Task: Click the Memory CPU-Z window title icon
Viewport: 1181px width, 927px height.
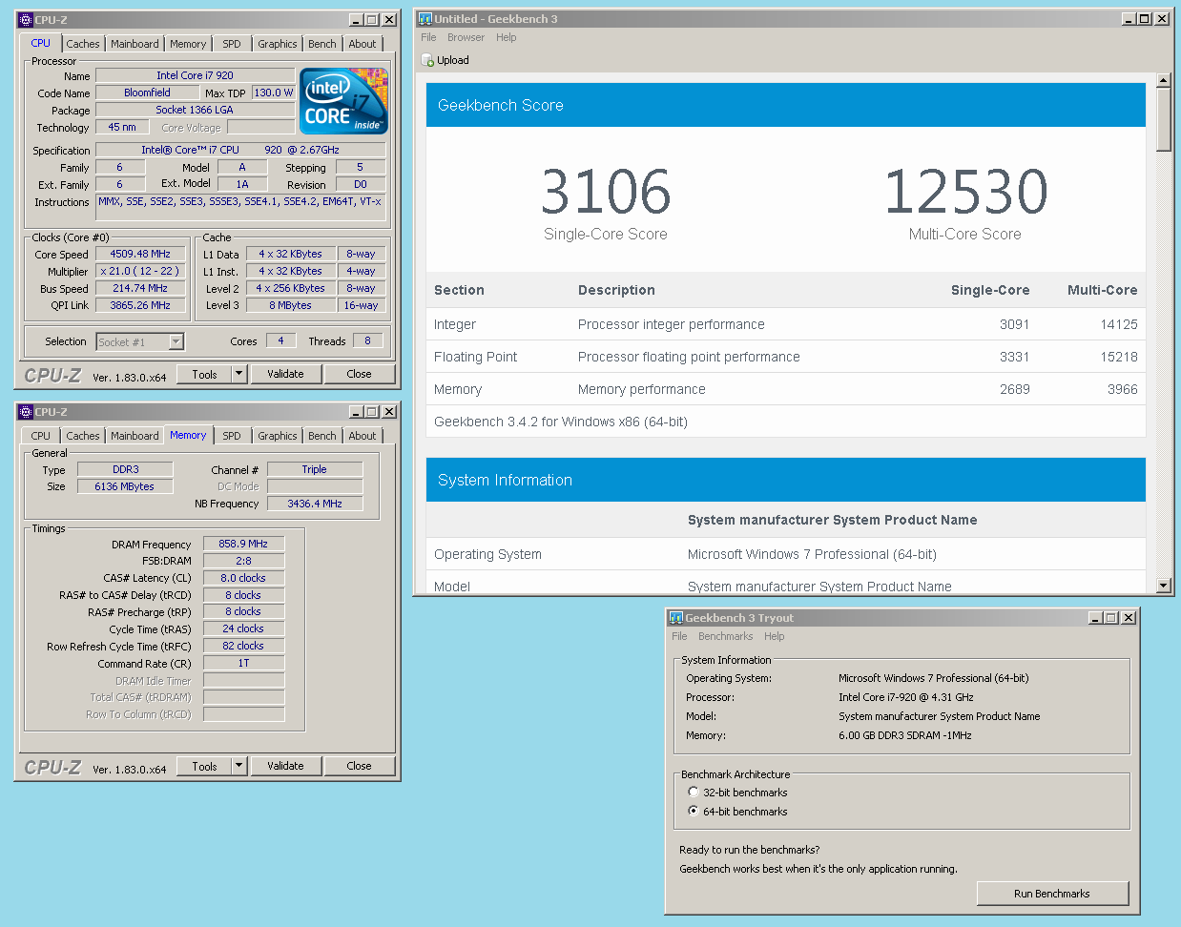Action: 26,412
